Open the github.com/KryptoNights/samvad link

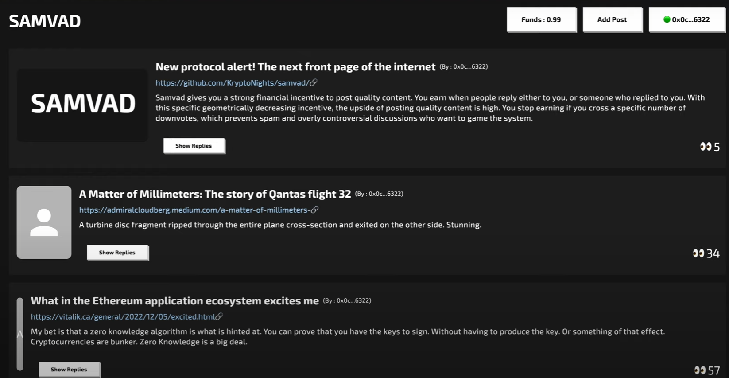(232, 83)
